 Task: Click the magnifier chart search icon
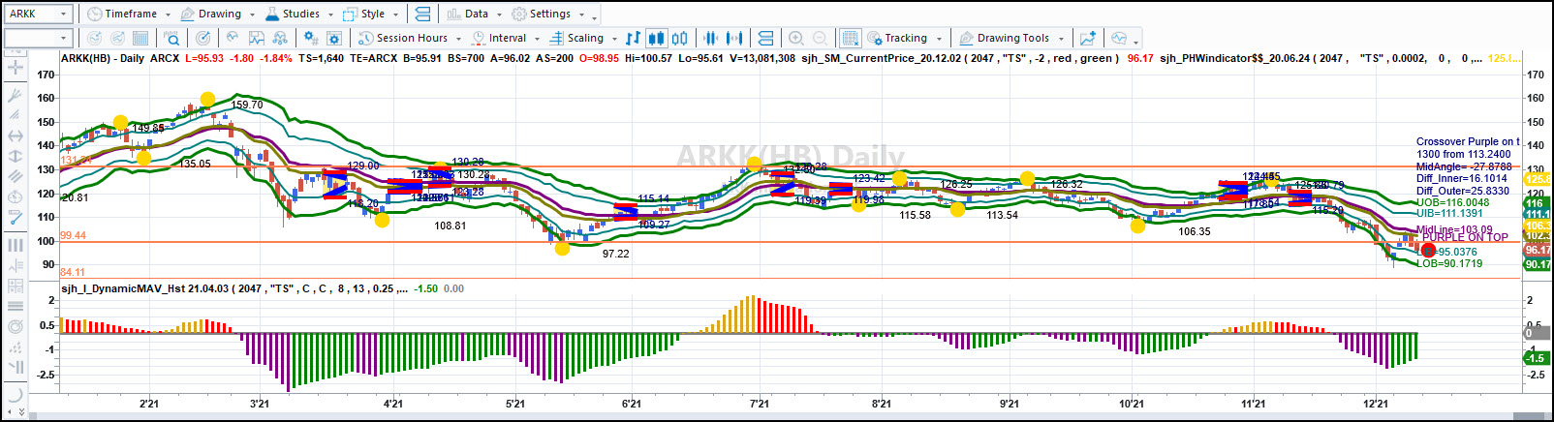(x=171, y=38)
